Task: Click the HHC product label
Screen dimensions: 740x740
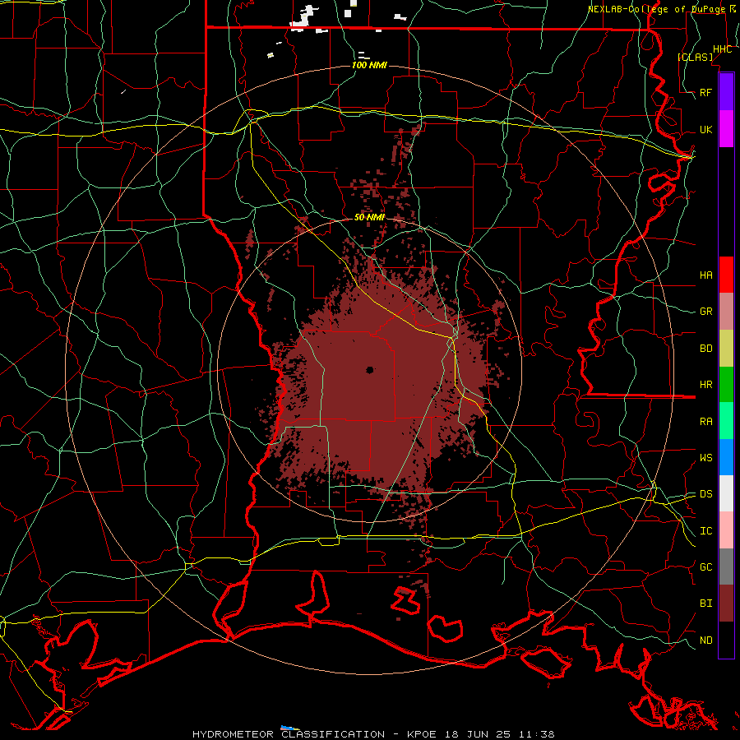Action: click(x=723, y=49)
